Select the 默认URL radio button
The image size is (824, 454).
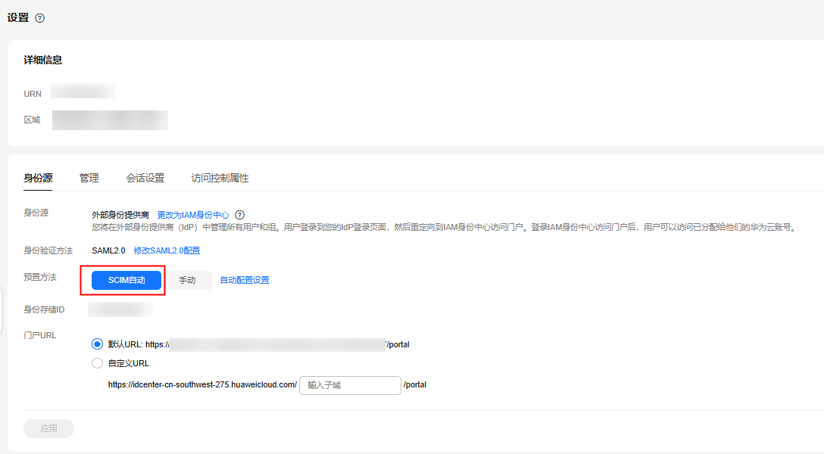point(97,344)
